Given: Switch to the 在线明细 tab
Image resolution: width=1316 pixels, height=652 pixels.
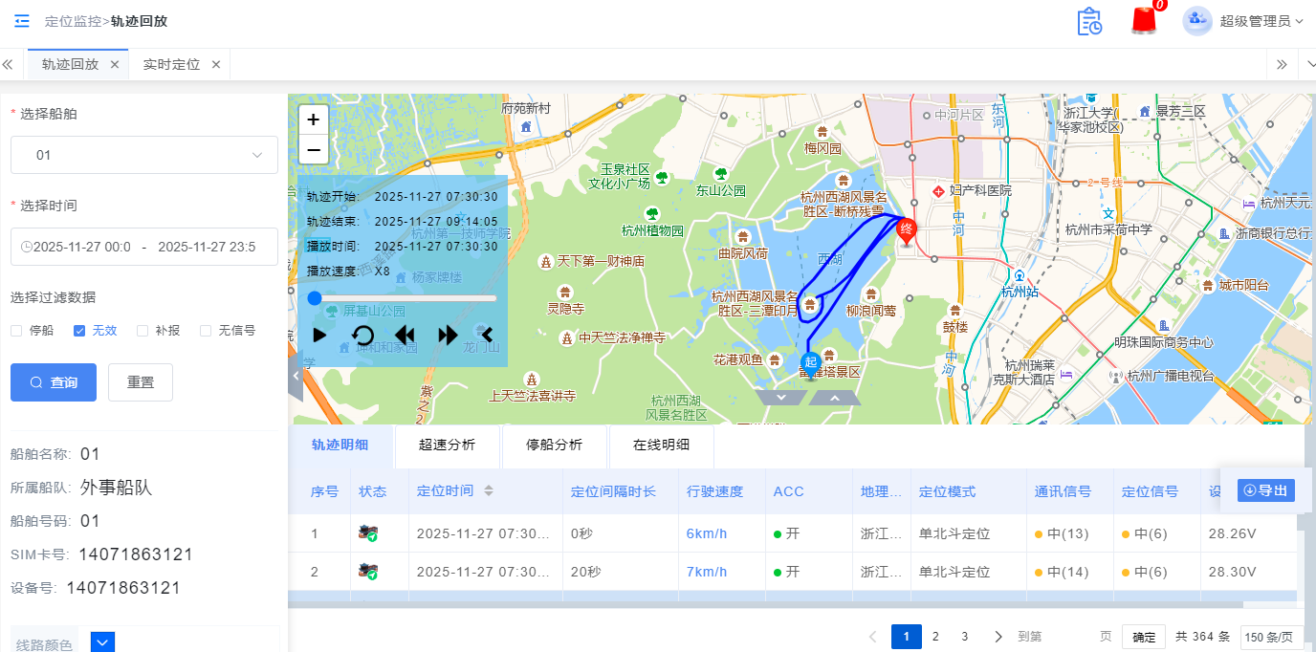Looking at the screenshot, I should pyautogui.click(x=661, y=445).
